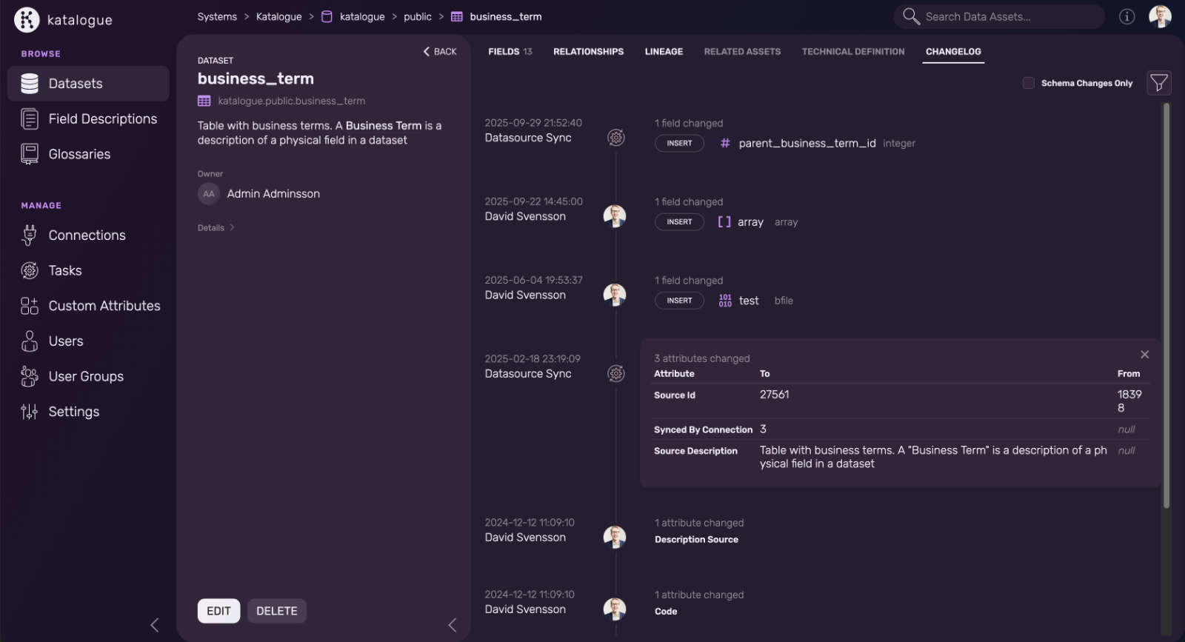Click the Edit button
The width and height of the screenshot is (1185, 642).
(218, 611)
